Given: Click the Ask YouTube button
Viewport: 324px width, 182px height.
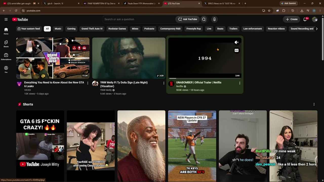Looking at the screenshot, I should coord(188,19).
